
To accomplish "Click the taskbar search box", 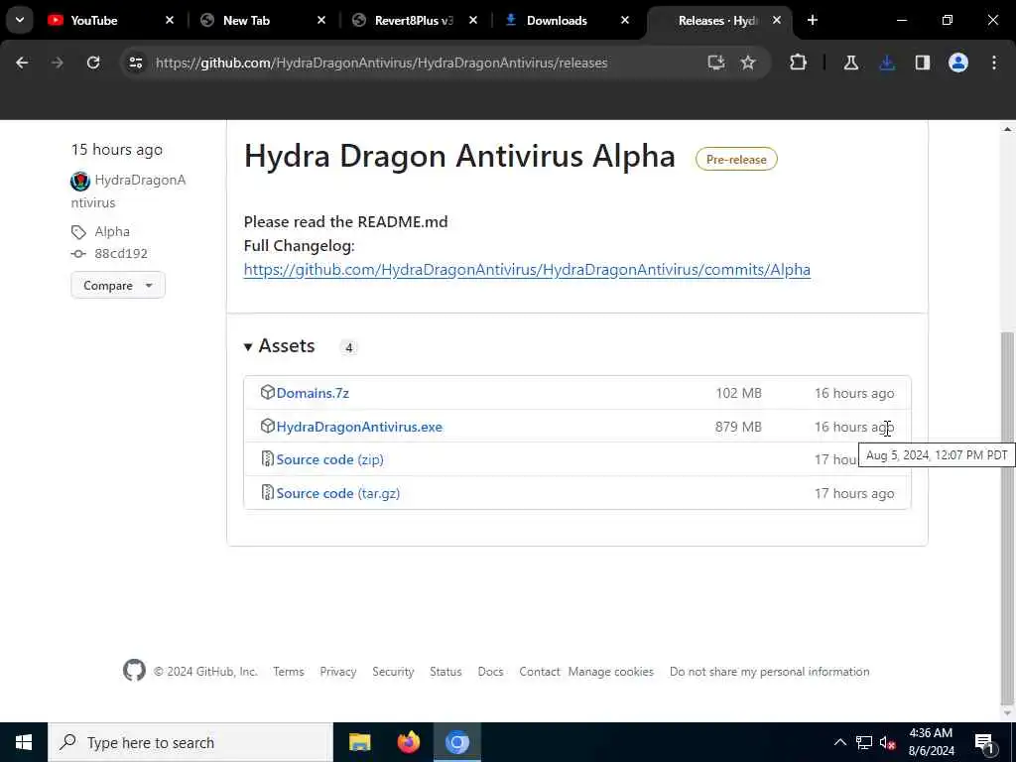I will tap(190, 742).
